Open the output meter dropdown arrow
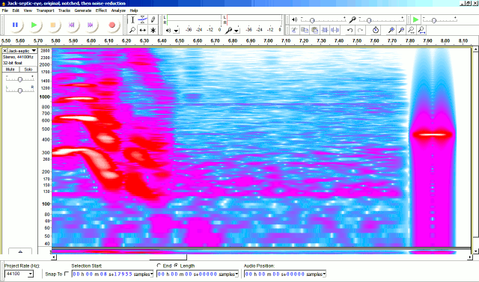Image resolution: width=479 pixels, height=282 pixels. click(177, 31)
